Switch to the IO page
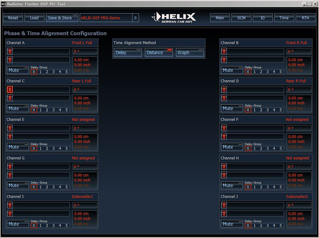 click(x=263, y=18)
